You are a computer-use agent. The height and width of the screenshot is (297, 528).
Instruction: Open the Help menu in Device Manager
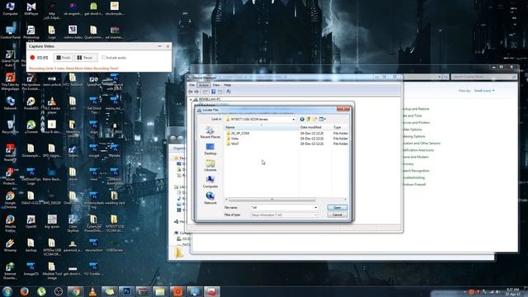coord(228,85)
